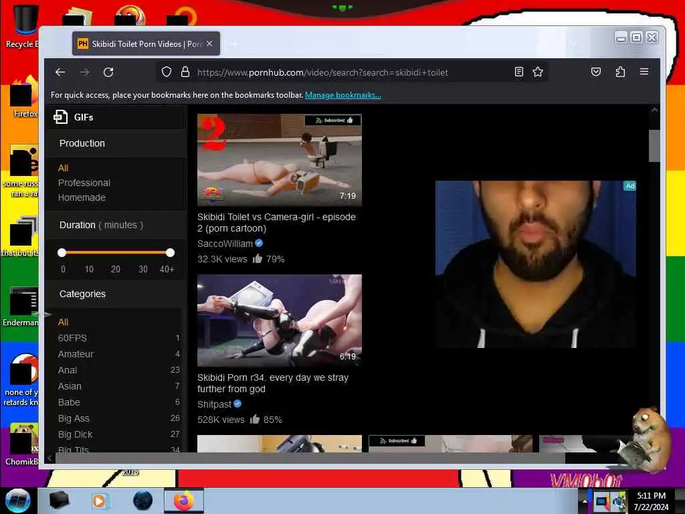Select the Firefox desktop shortcut
Image resolution: width=685 pixels, height=514 pixels.
point(24,97)
